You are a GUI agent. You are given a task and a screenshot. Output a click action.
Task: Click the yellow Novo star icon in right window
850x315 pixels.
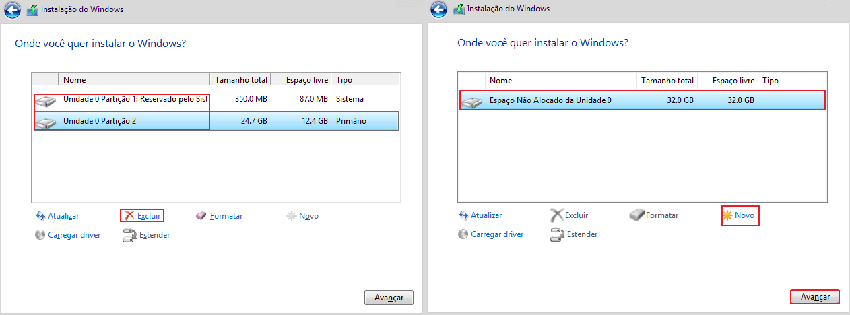click(x=727, y=215)
